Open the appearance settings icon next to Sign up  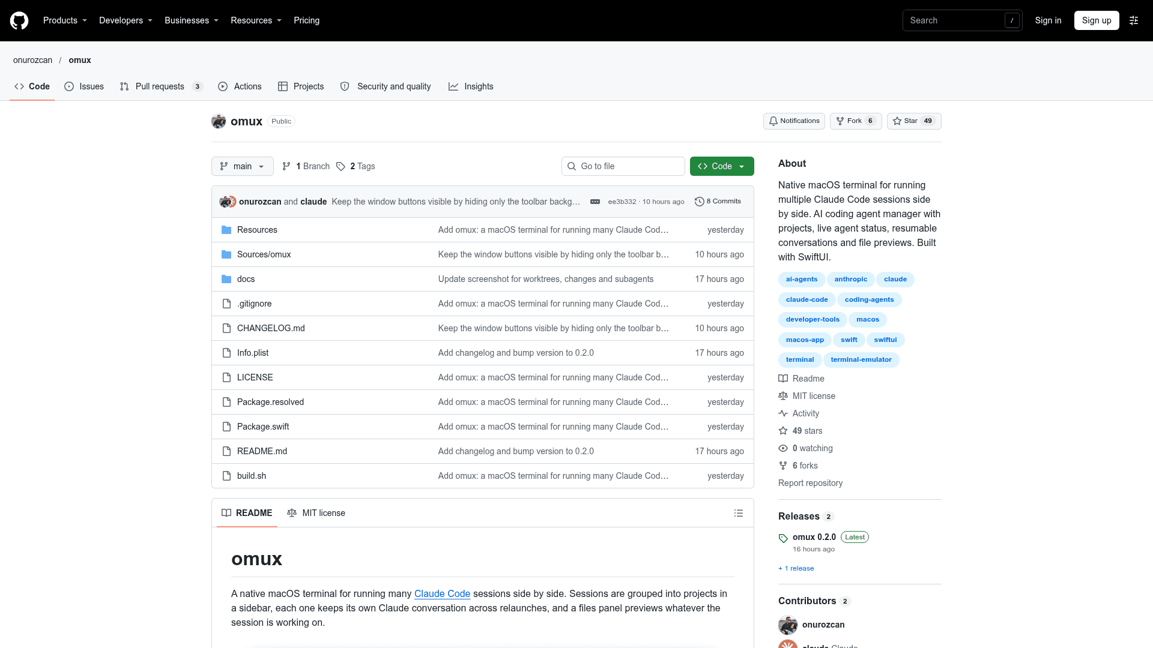[x=1134, y=20]
